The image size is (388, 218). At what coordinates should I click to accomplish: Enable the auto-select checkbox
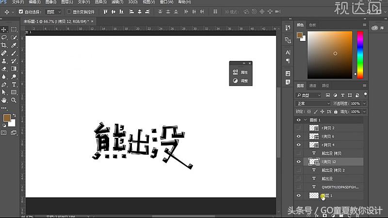click(x=21, y=12)
